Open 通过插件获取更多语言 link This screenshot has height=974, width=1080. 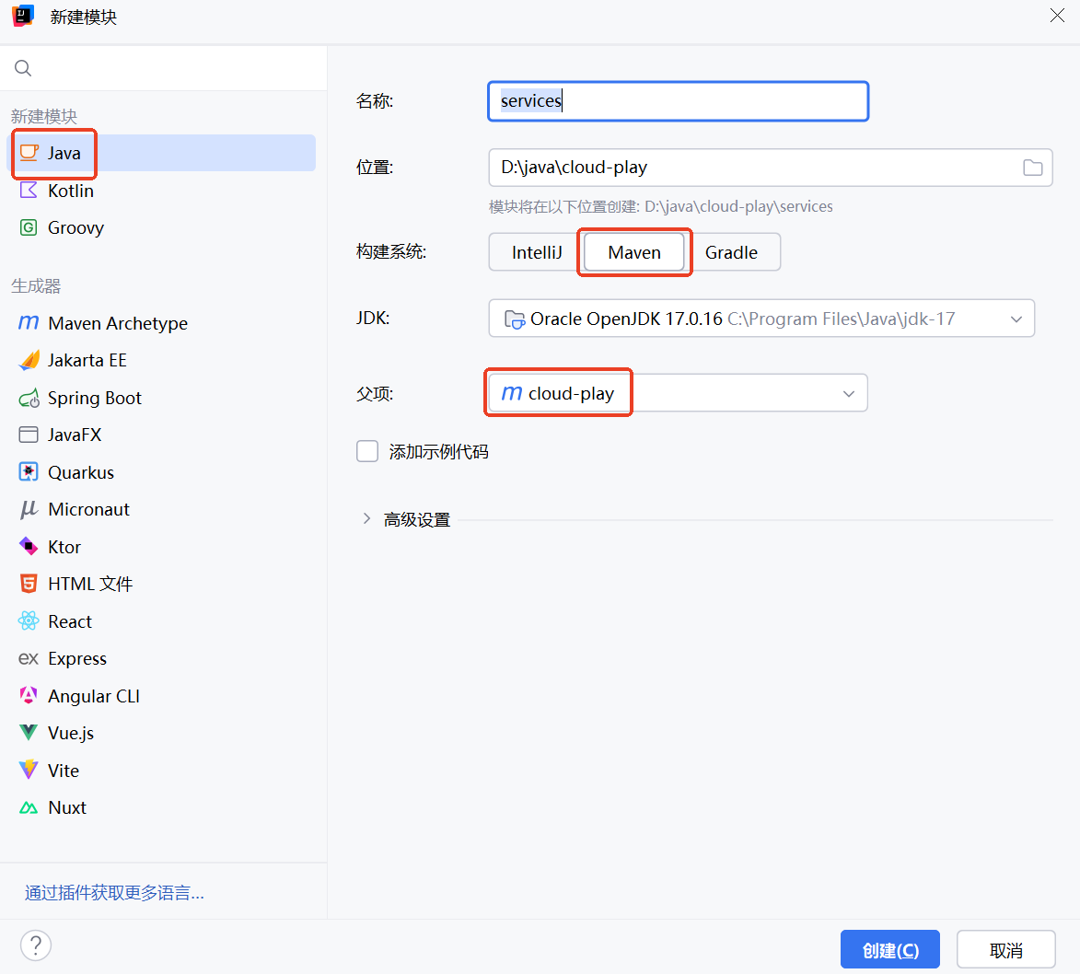(114, 893)
